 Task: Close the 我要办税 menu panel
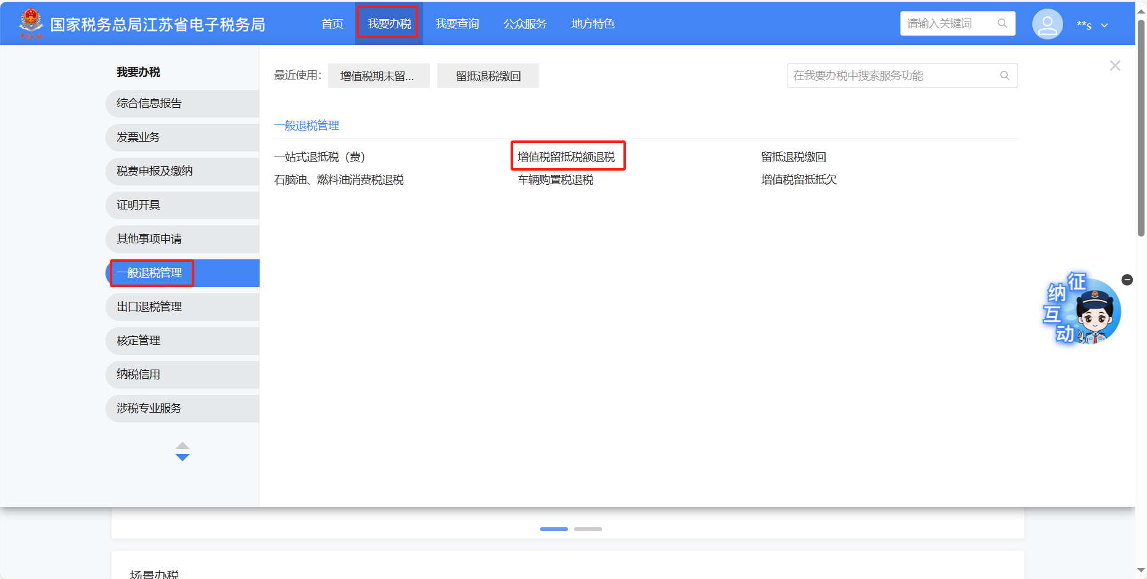[x=1114, y=66]
